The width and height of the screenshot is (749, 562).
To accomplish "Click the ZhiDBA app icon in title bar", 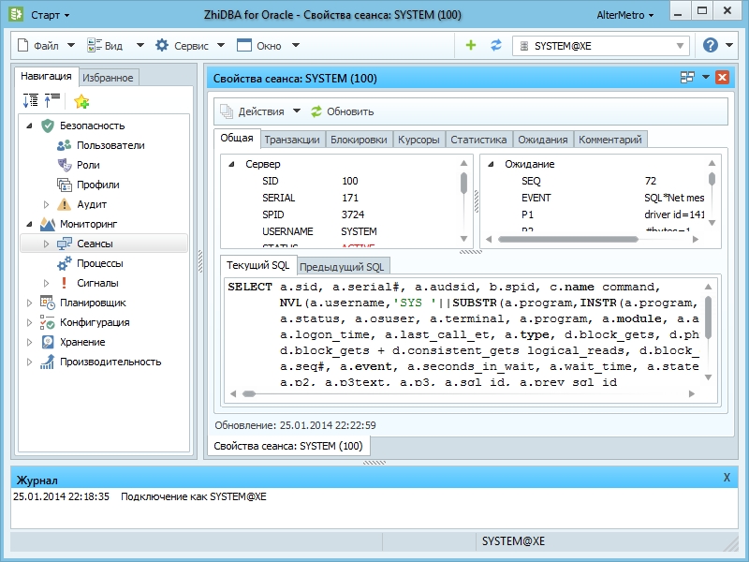I will click(x=16, y=14).
